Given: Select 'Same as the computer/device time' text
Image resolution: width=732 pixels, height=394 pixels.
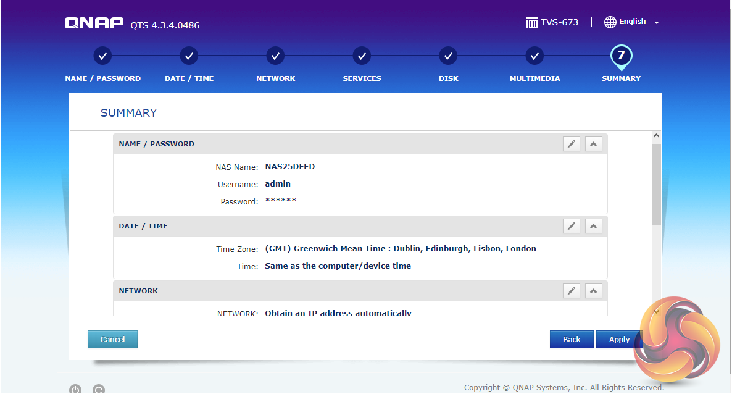Looking at the screenshot, I should point(338,266).
